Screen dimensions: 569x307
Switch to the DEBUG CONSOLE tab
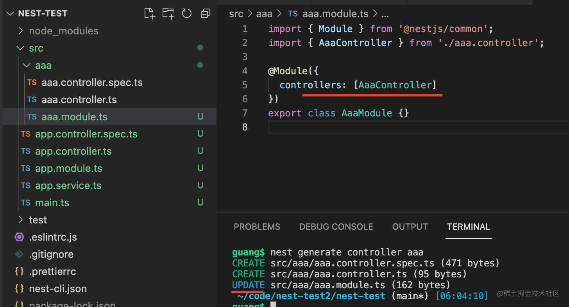point(336,227)
